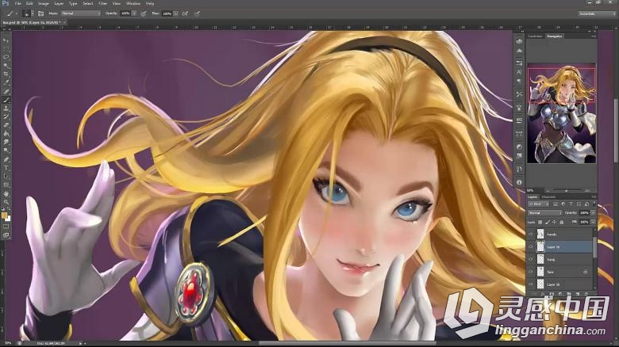Open the Paragraph panel from the dock
This screenshot has width=619, height=347.
tap(519, 81)
